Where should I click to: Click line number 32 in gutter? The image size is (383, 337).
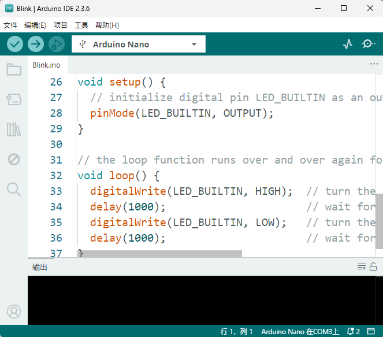click(x=56, y=176)
